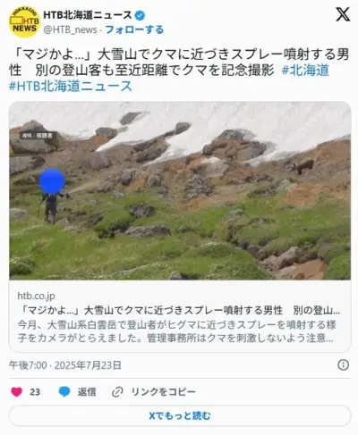
Task: Open the @HTB_news handle
Action: click(x=70, y=29)
